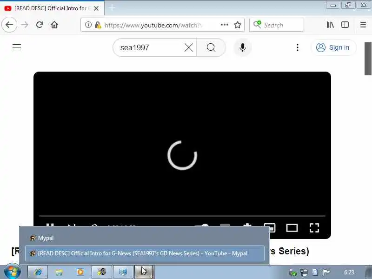This screenshot has height=279, width=372.
Task: Click the taskbar clock showing 6:23
Action: pyautogui.click(x=349, y=272)
